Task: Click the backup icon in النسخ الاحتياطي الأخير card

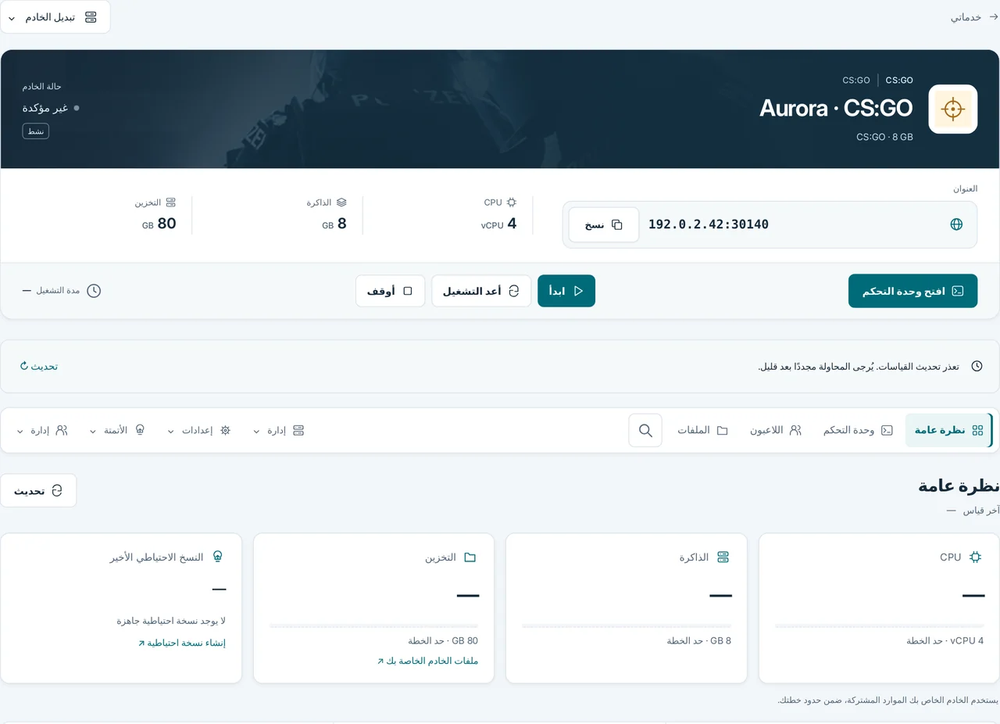Action: (218, 557)
